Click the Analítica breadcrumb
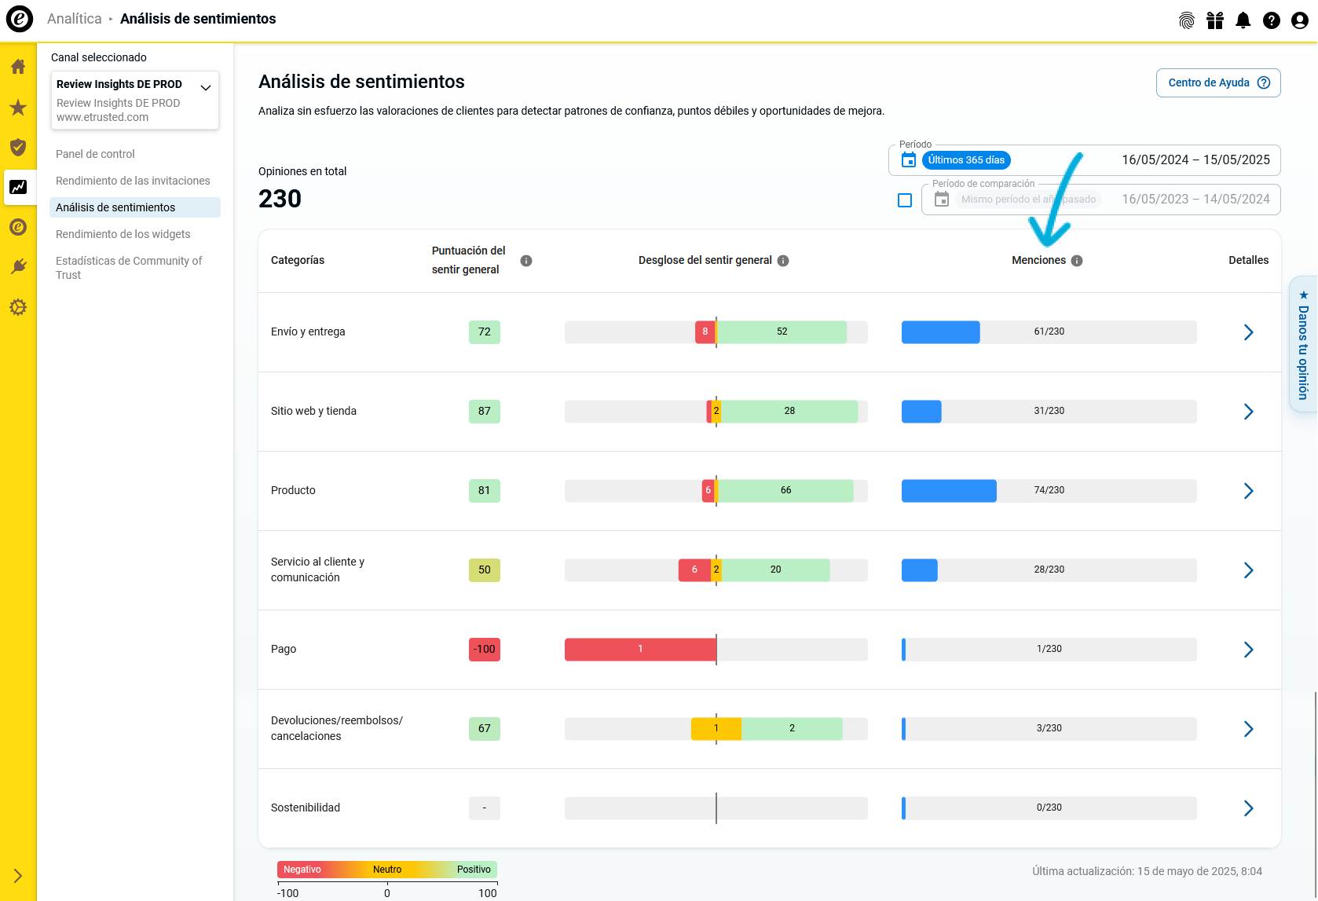The image size is (1318, 901). click(x=75, y=19)
